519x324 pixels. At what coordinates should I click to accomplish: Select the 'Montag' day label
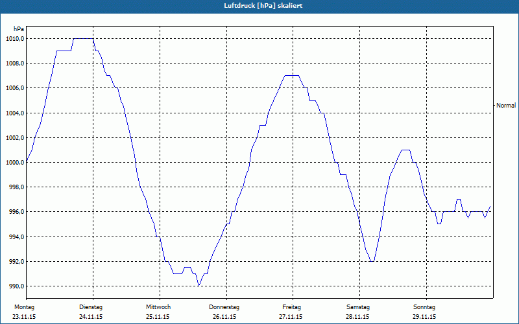coord(24,307)
